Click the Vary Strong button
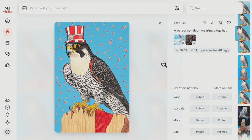 click(222, 97)
